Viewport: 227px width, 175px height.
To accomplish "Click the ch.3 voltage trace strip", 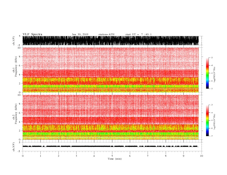I will point(110,147).
